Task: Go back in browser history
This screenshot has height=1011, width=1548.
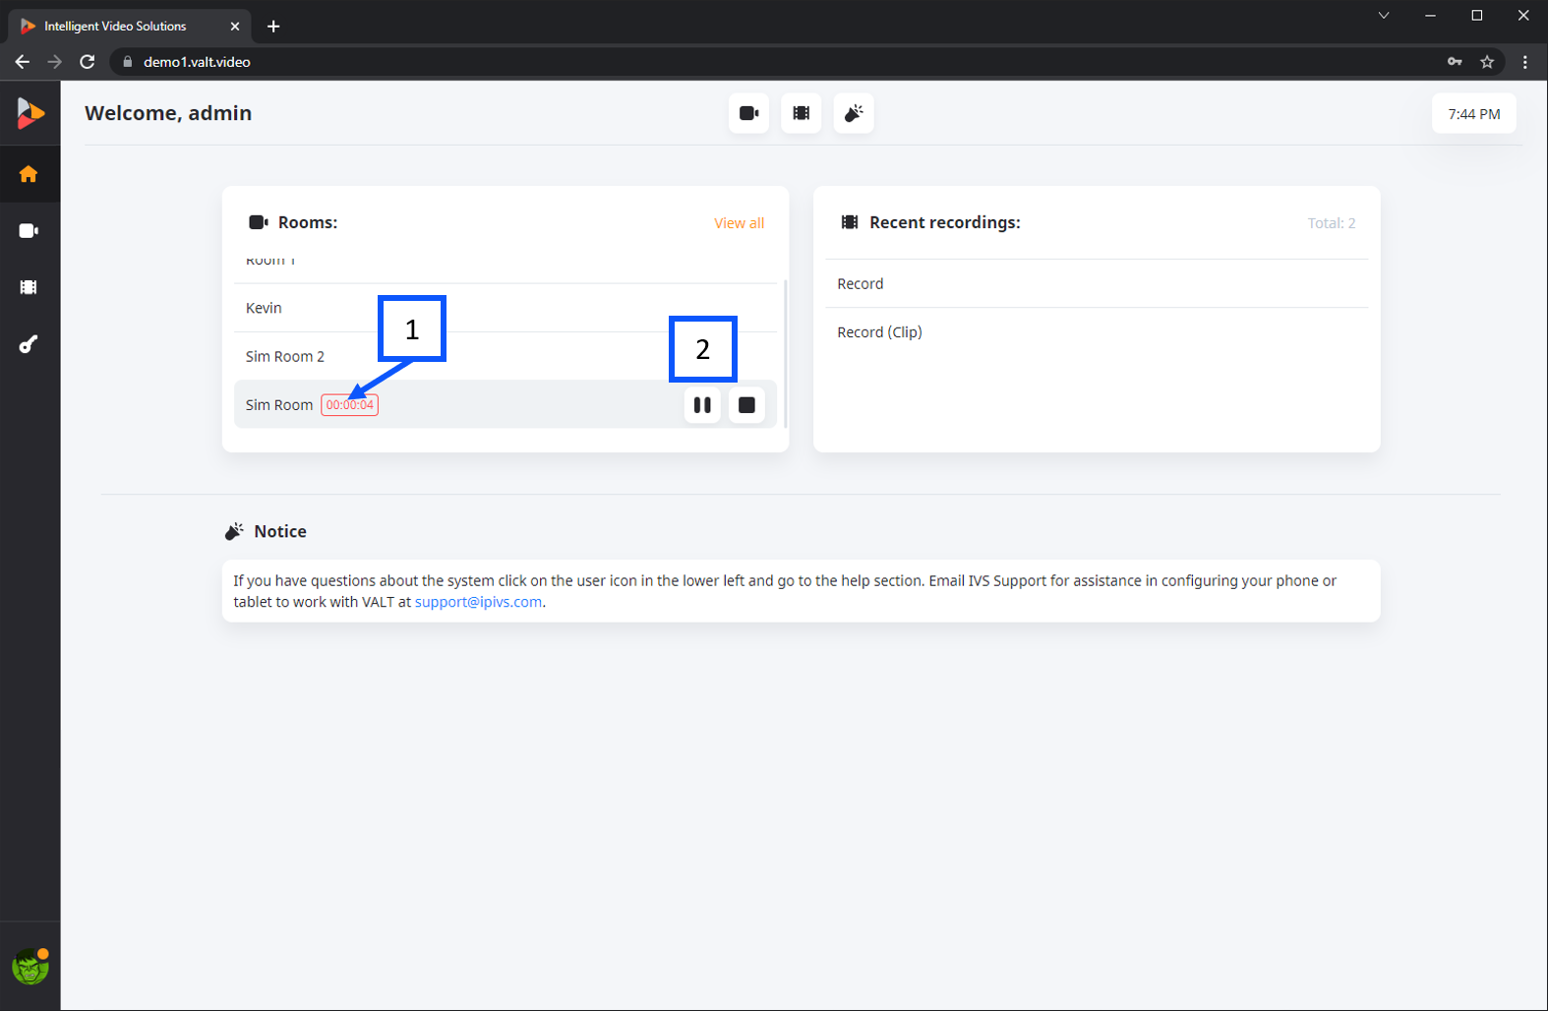Action: [x=23, y=62]
